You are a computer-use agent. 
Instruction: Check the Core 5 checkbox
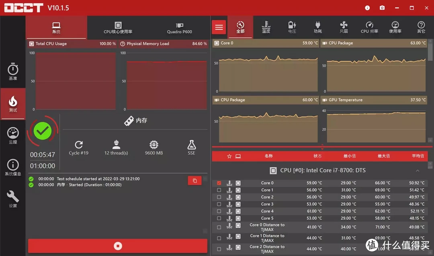[x=219, y=218]
